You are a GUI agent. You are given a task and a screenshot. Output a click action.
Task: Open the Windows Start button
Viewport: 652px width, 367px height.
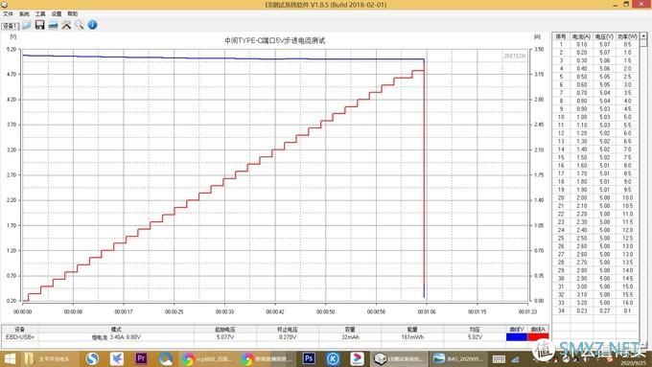[9, 358]
